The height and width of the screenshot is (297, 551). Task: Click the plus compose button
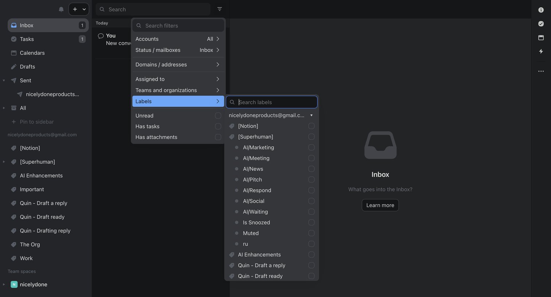75,9
